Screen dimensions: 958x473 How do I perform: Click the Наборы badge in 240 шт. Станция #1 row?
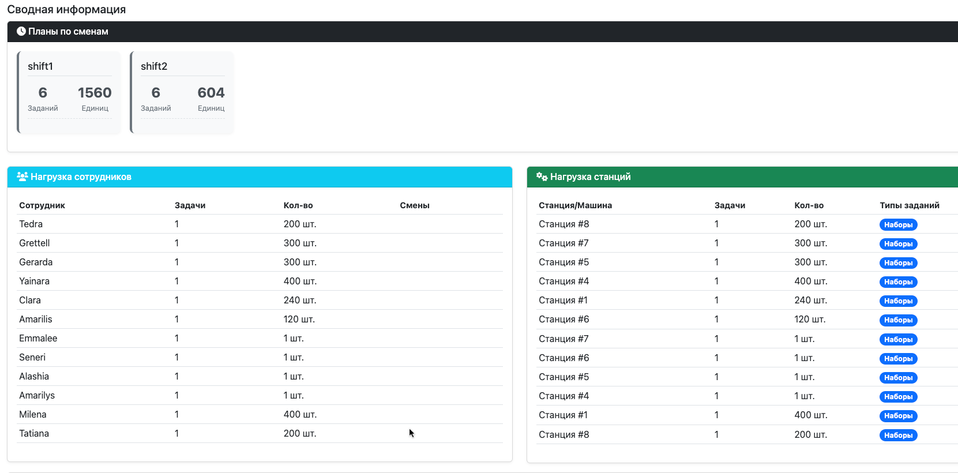pyautogui.click(x=898, y=301)
